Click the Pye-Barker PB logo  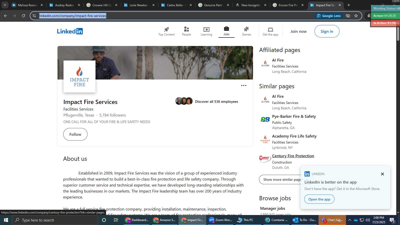tap(265, 119)
